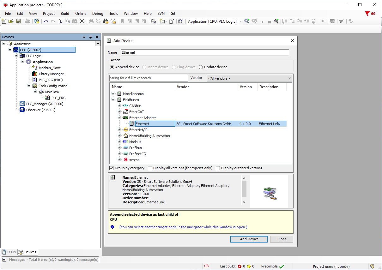This screenshot has height=270, width=382.
Task: Select the Update device radio button
Action: (201, 67)
